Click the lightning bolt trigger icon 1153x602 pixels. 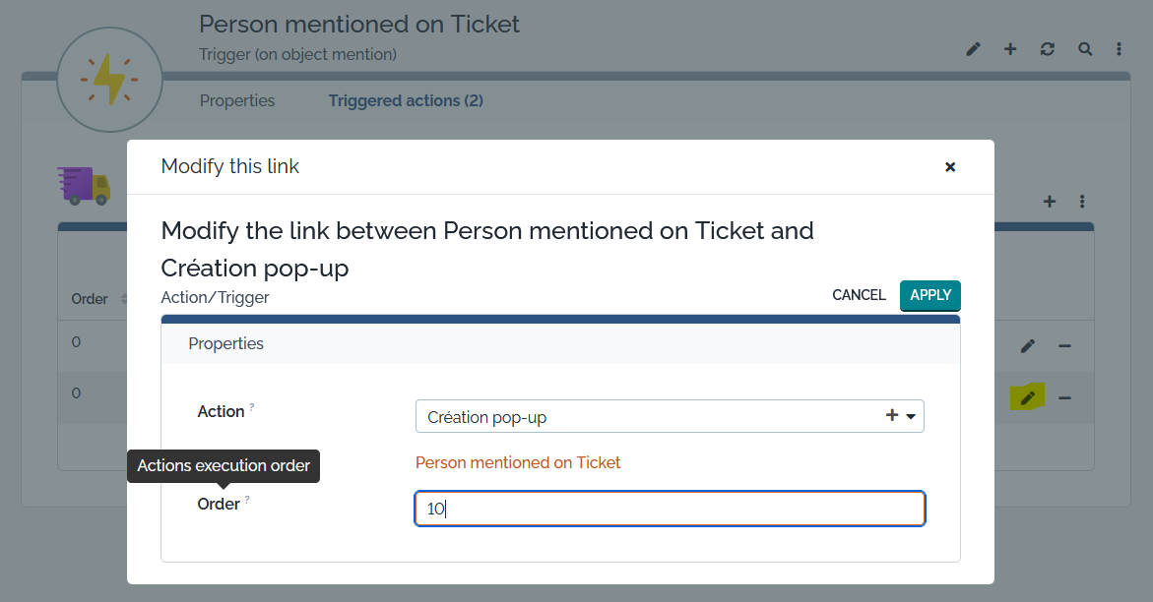pos(109,81)
